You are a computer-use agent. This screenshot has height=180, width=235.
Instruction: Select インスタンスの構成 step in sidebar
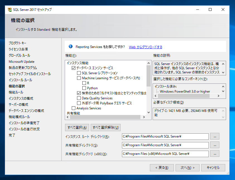pos(21,99)
